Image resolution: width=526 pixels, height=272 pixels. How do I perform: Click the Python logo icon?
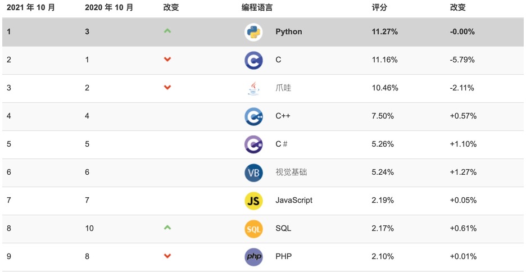coord(253,32)
